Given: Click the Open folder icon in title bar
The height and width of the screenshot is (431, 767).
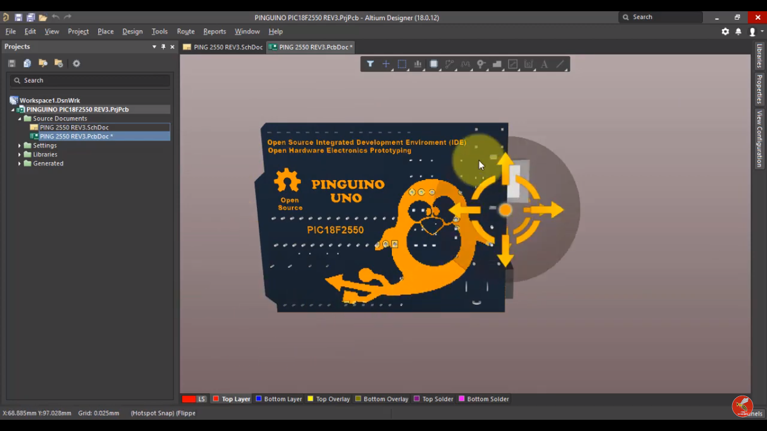Looking at the screenshot, I should click(43, 17).
